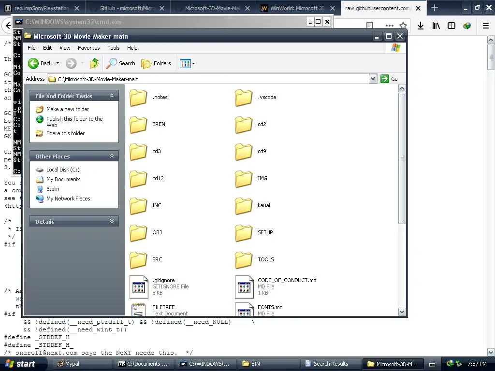This screenshot has height=371, width=495.
Task: Click the Go button beside address bar
Action: 389,79
